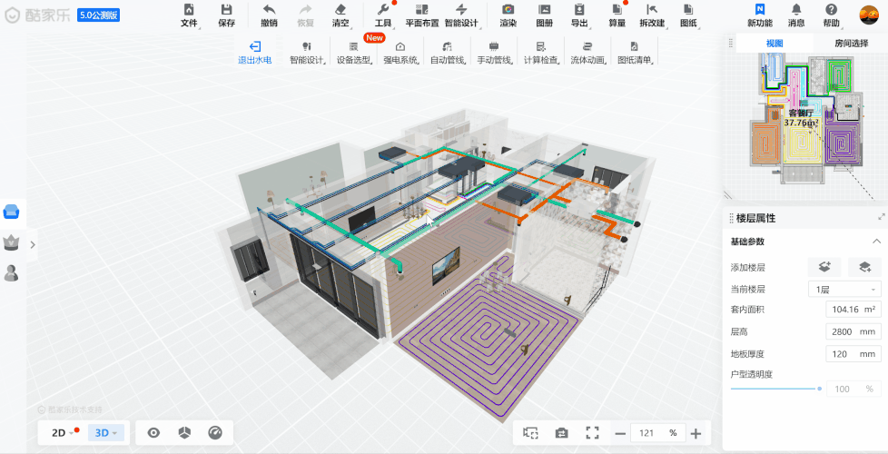Viewport: 888px width, 454px height.
Task: Click the 撤销 (Undo) arrow icon
Action: point(269,10)
